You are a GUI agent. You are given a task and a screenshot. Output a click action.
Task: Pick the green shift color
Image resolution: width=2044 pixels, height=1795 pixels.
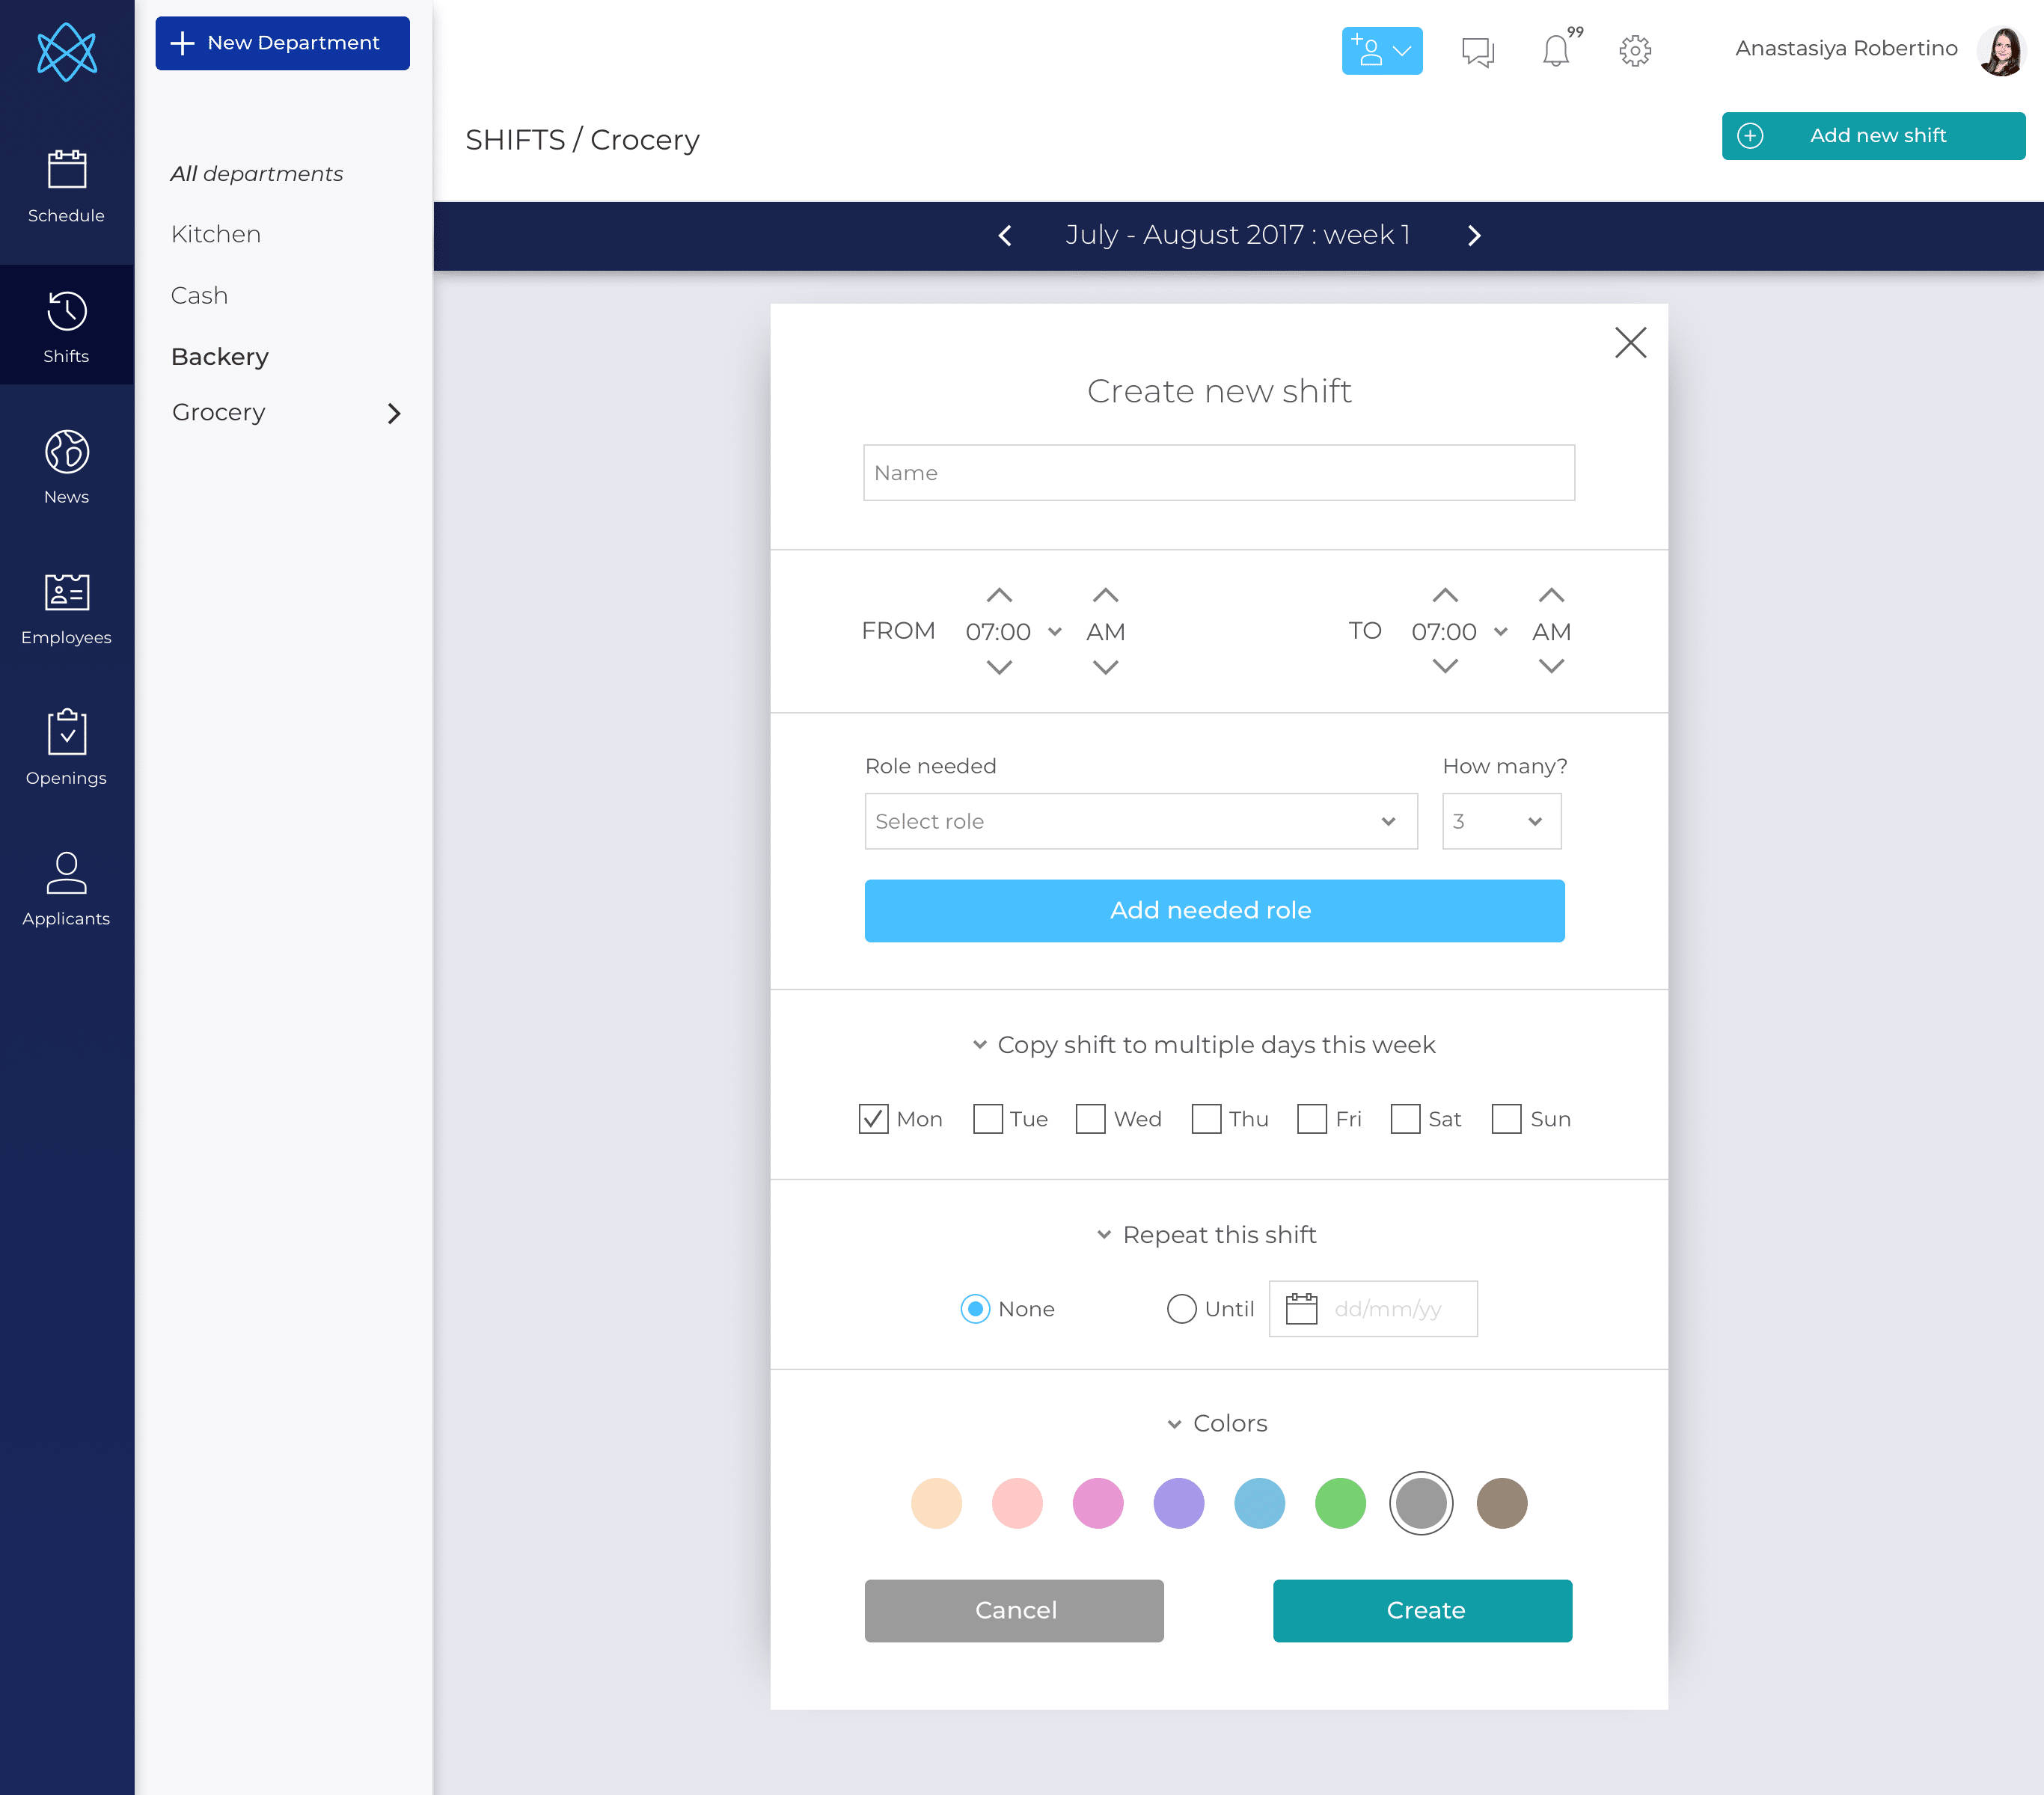(x=1340, y=1503)
